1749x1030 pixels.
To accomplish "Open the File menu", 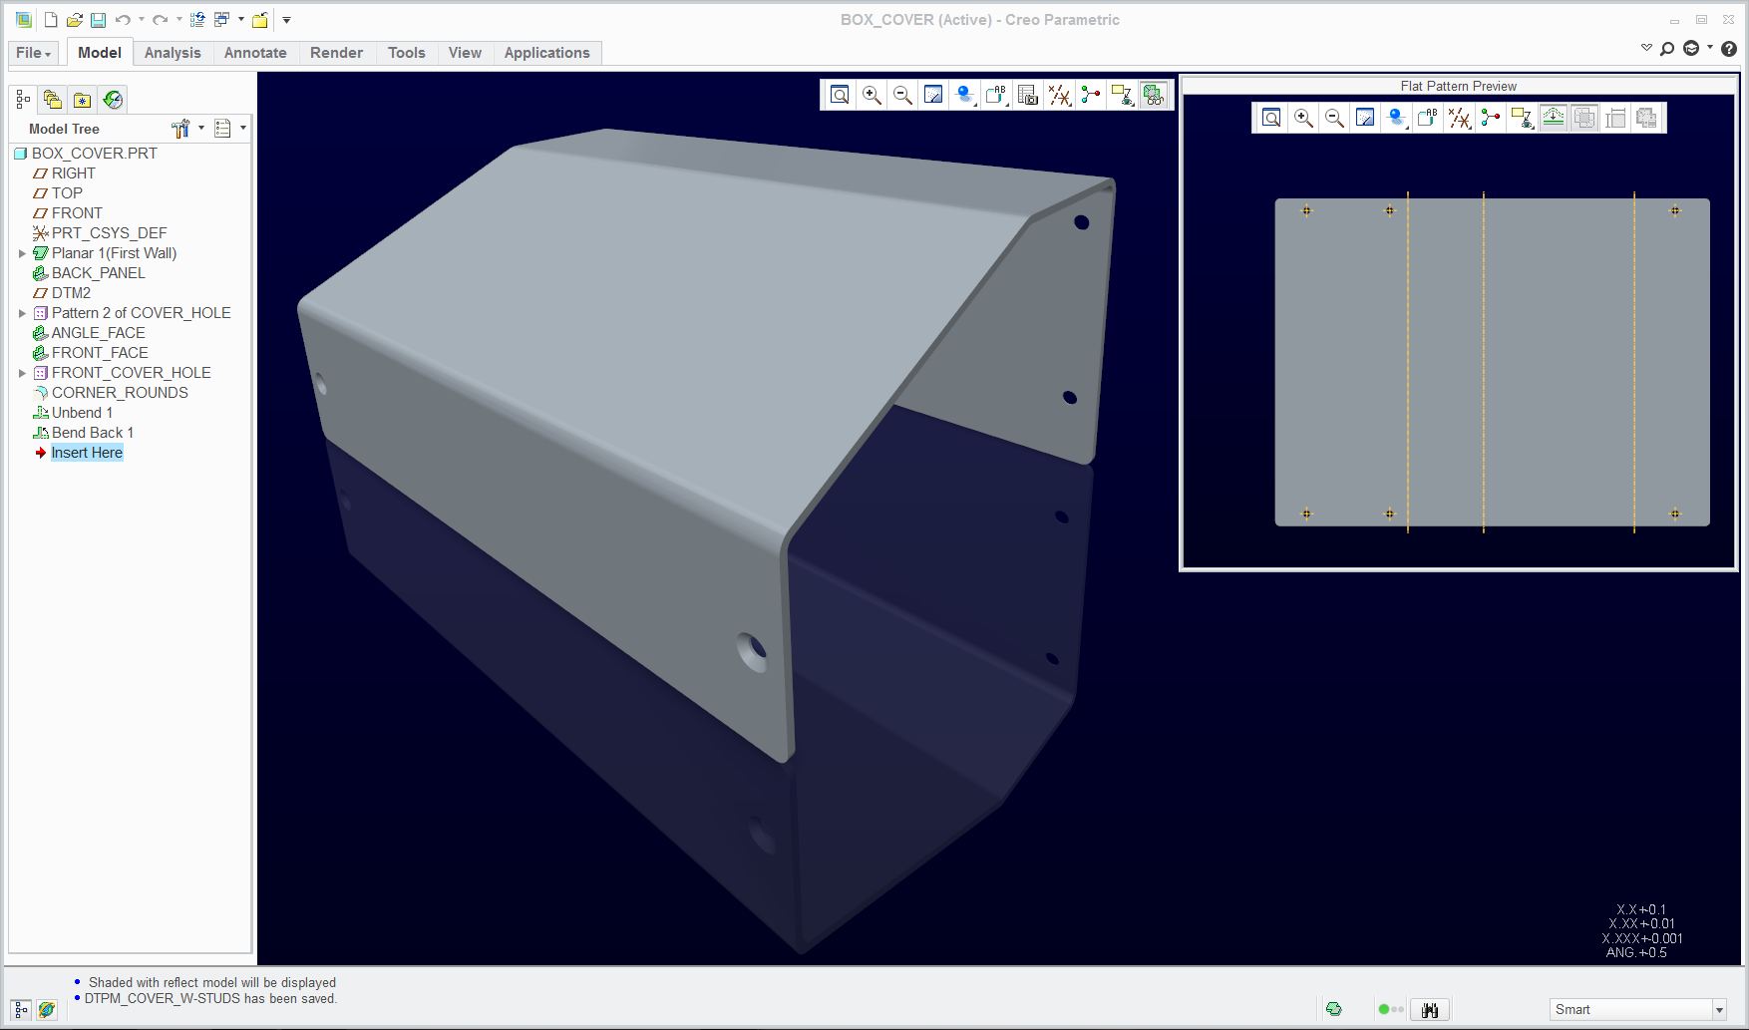I will point(33,53).
